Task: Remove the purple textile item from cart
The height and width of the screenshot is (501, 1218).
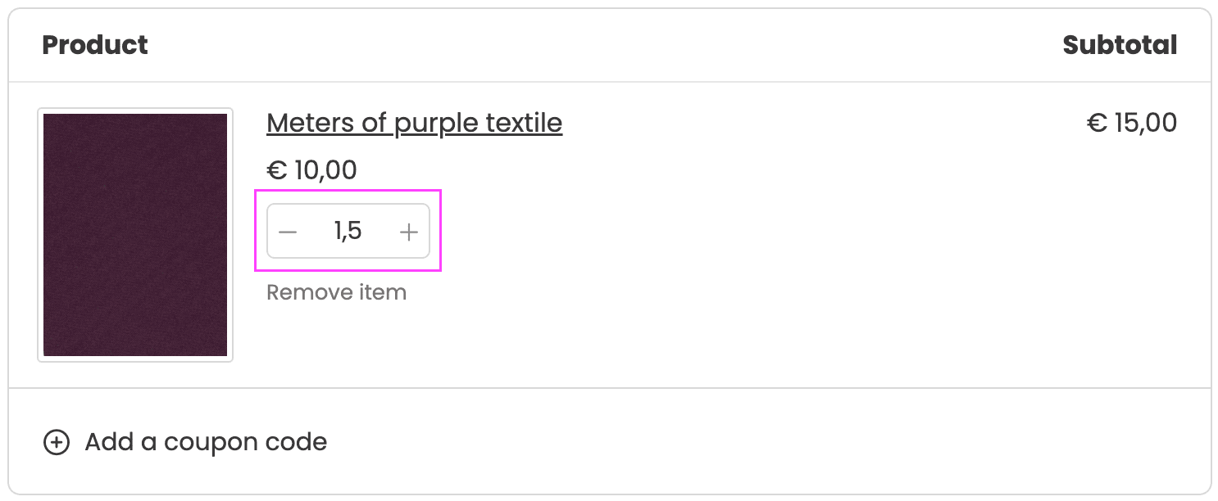Action: (x=336, y=291)
